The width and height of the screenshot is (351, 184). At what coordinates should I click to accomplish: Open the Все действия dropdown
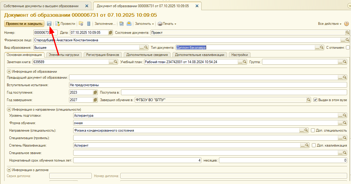tap(330, 24)
